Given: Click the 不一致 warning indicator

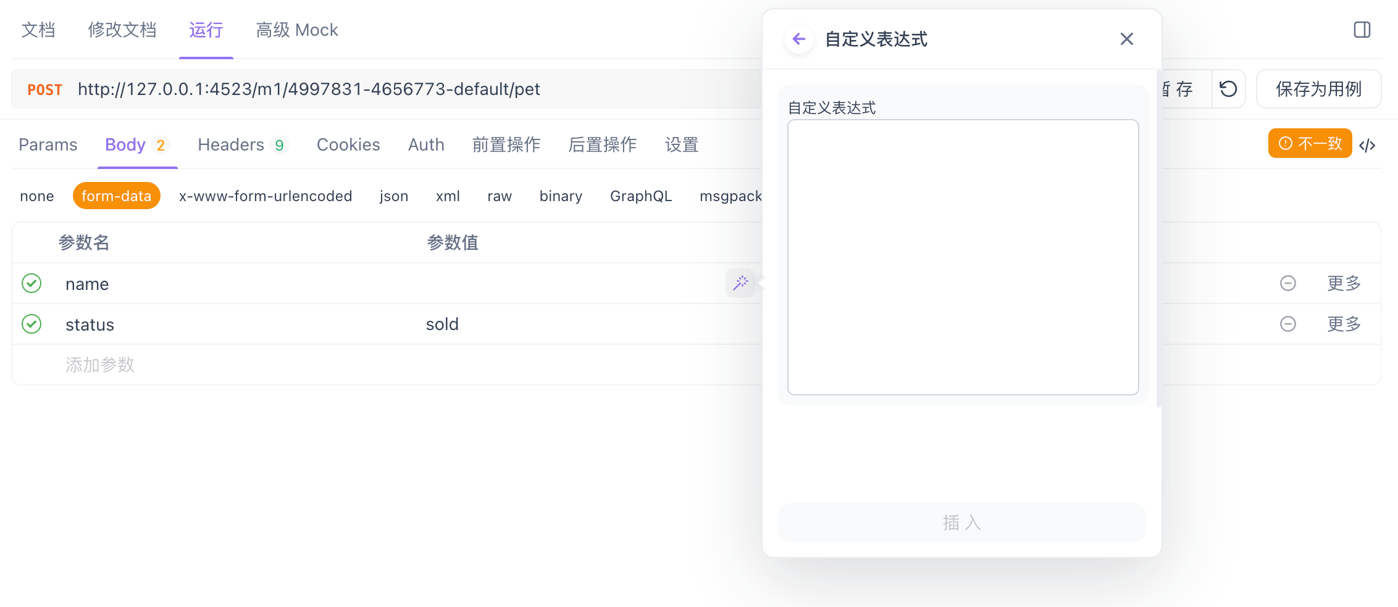Looking at the screenshot, I should (x=1309, y=143).
